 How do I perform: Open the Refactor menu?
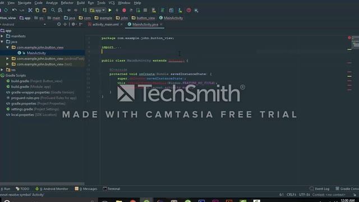pos(67,3)
